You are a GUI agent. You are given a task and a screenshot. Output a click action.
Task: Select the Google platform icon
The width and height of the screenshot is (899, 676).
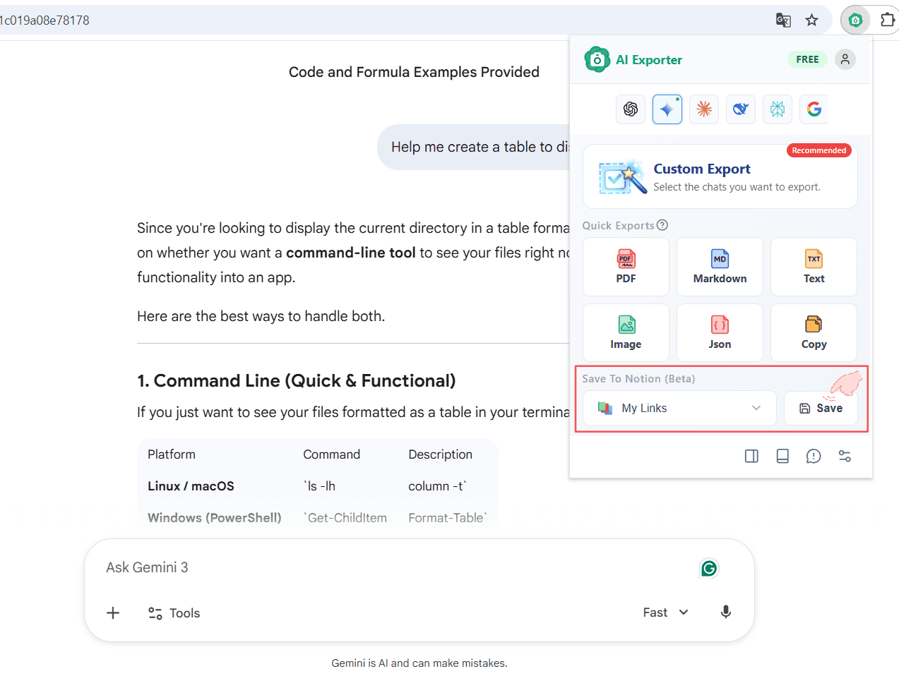814,109
